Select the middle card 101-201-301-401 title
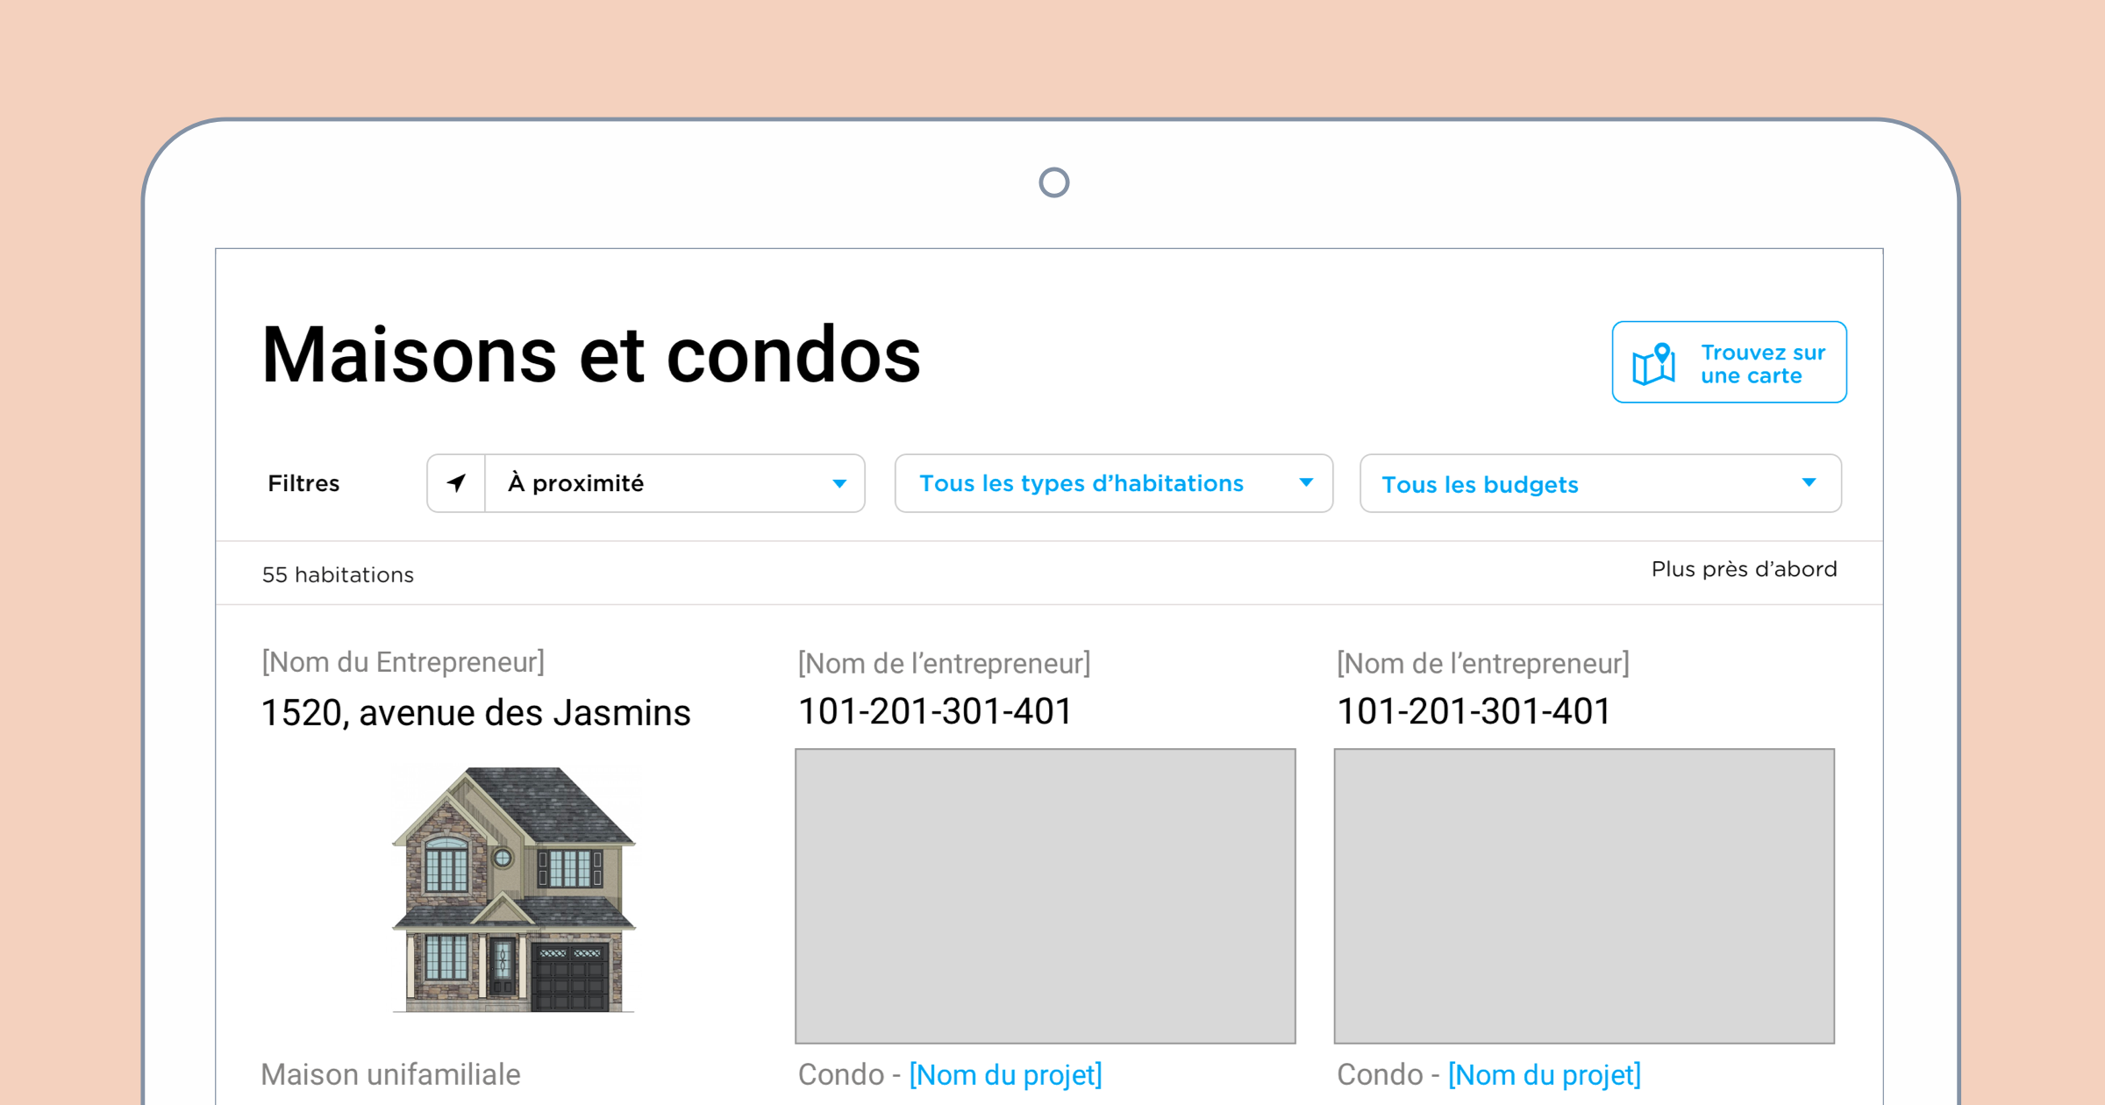This screenshot has width=2105, height=1105. (935, 711)
